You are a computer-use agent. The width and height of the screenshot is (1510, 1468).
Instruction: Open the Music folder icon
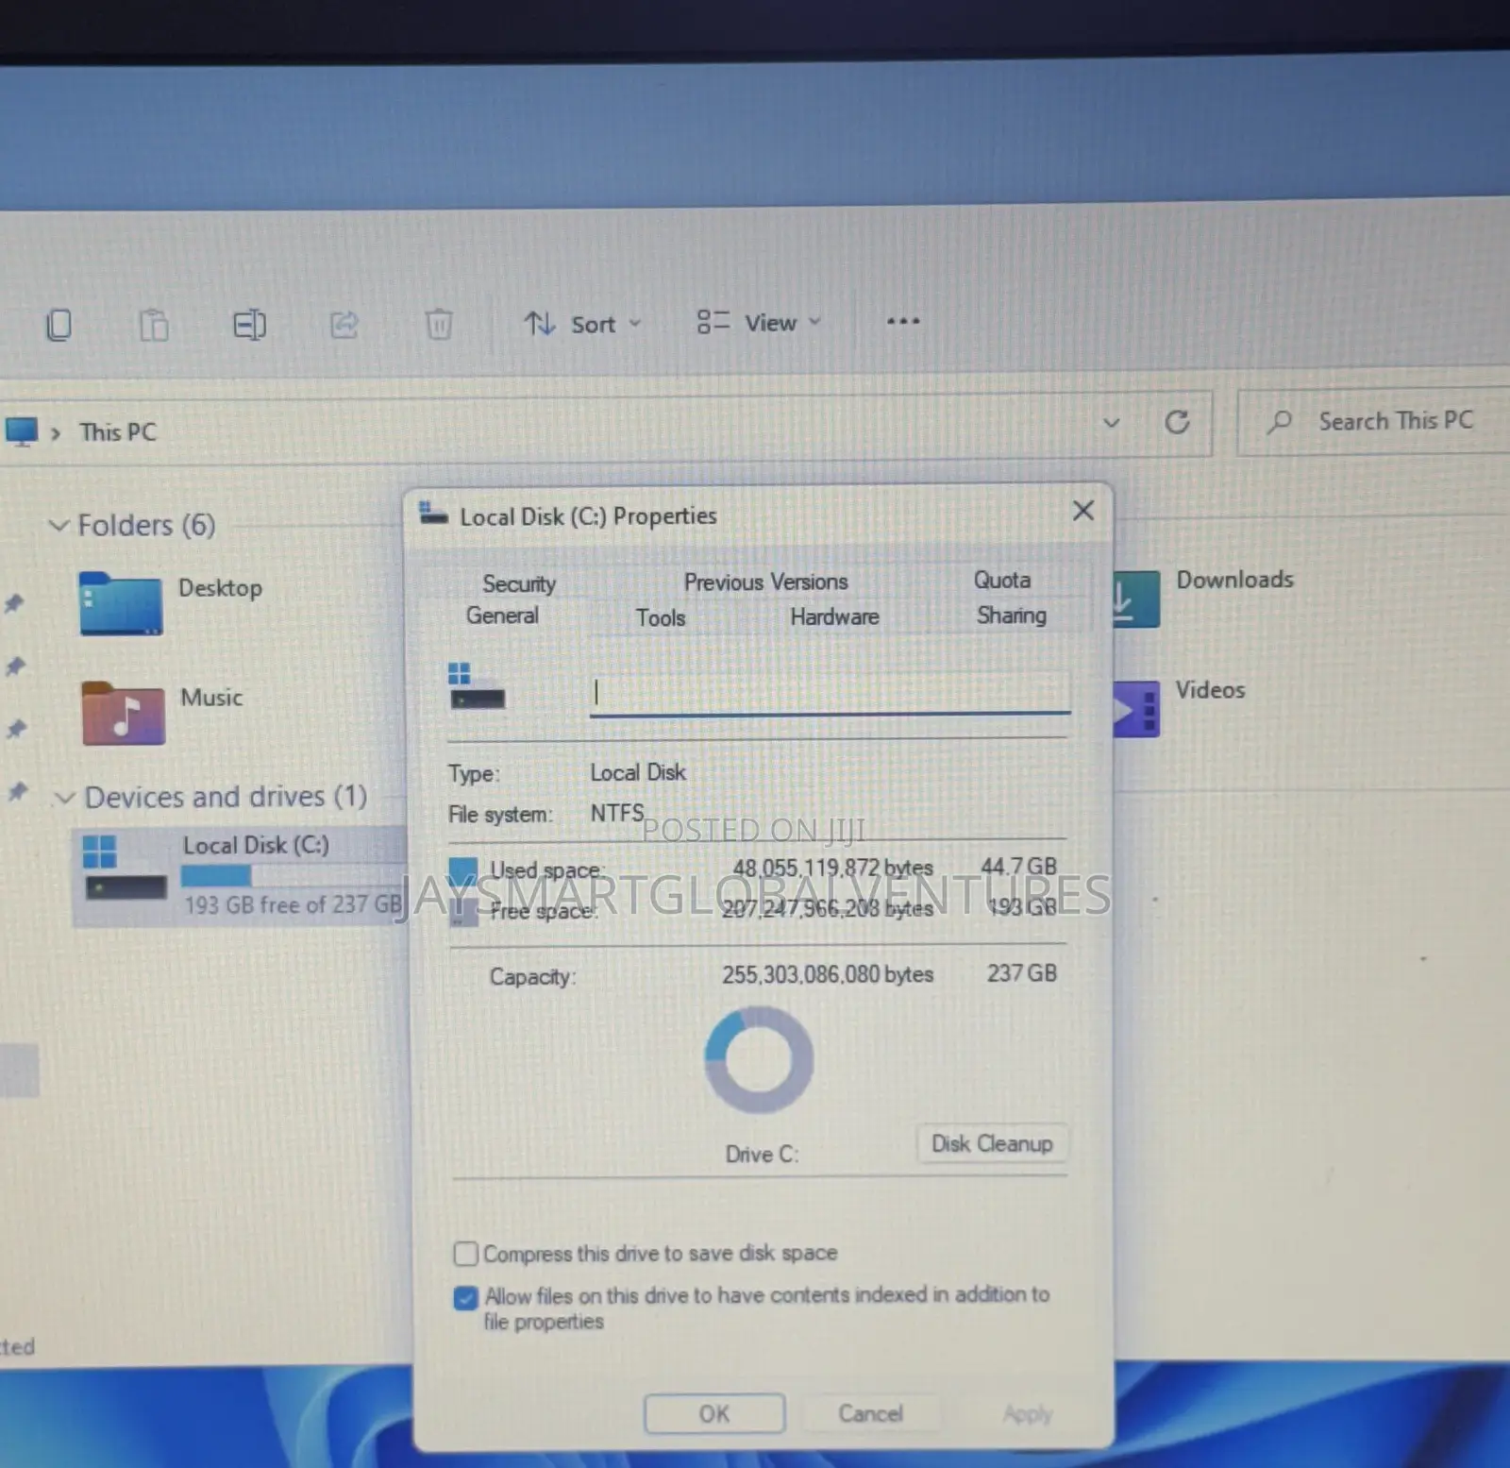(x=123, y=713)
